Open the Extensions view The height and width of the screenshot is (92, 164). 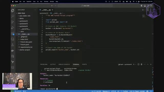click(x=13, y=33)
